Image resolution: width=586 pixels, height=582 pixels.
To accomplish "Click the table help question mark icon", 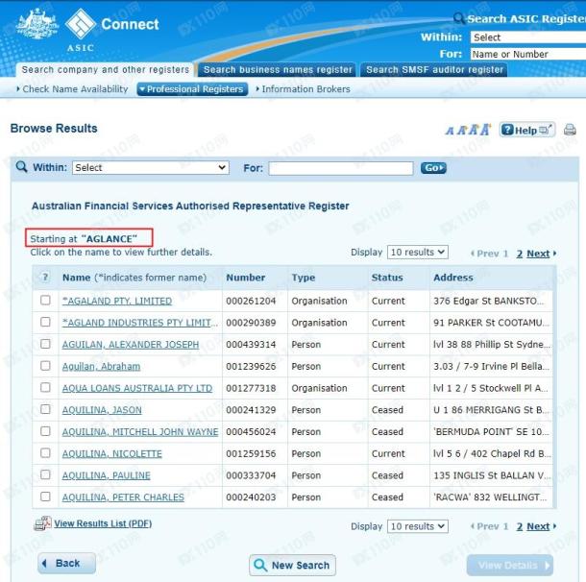I will pos(45,278).
